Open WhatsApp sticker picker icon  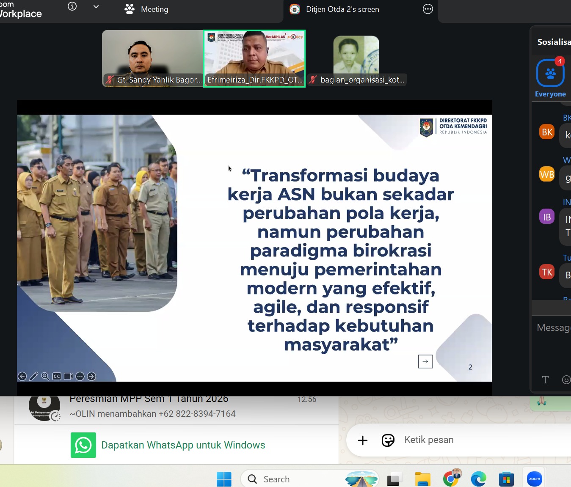388,440
